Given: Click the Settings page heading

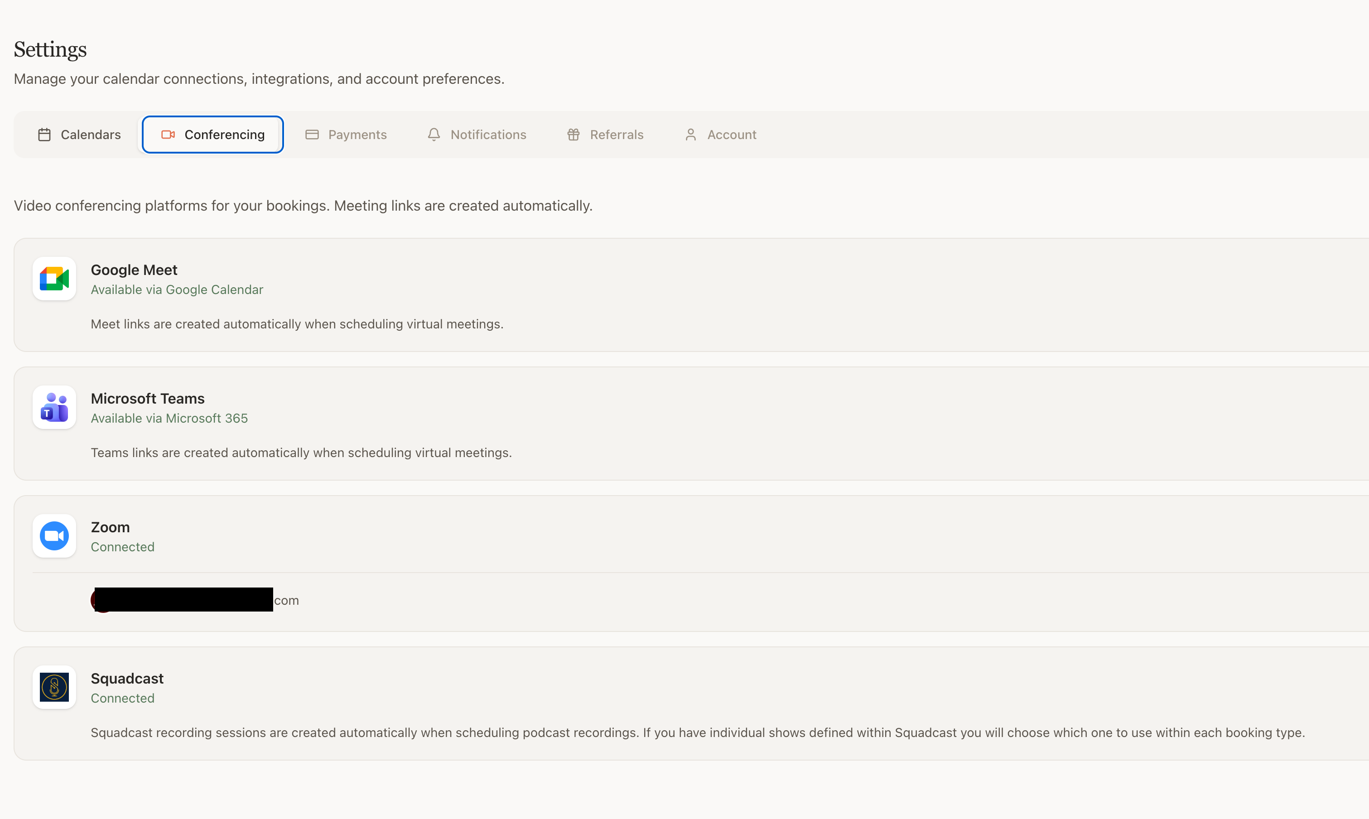Looking at the screenshot, I should click(x=50, y=50).
